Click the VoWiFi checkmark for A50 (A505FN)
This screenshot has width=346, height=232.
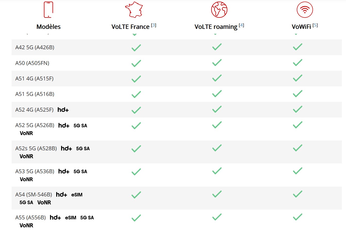298,63
